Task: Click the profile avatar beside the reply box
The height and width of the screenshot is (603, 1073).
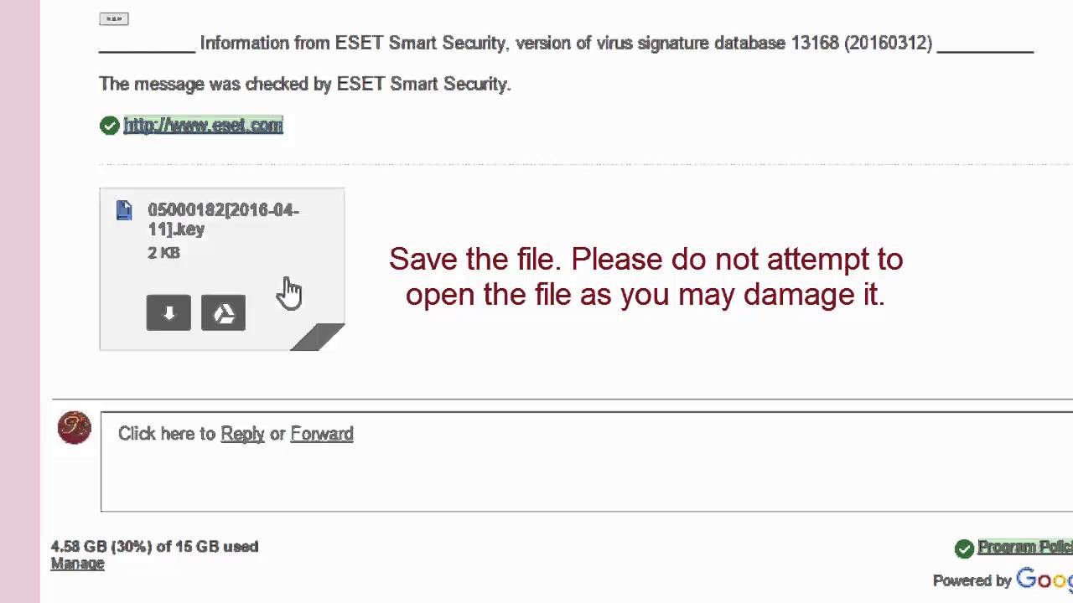Action: pos(74,428)
